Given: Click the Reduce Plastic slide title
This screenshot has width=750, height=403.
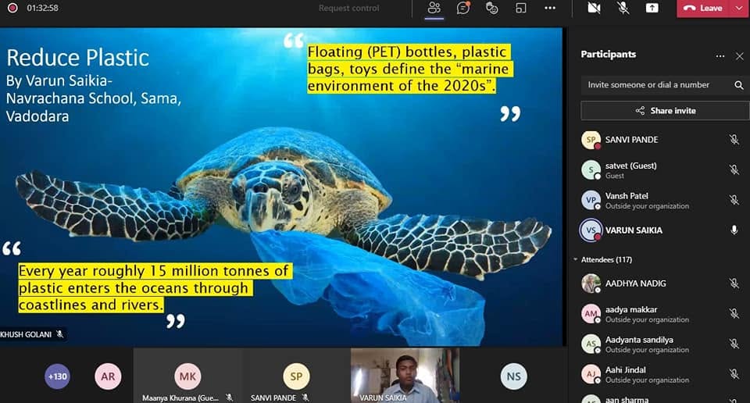Looking at the screenshot, I should [x=77, y=58].
